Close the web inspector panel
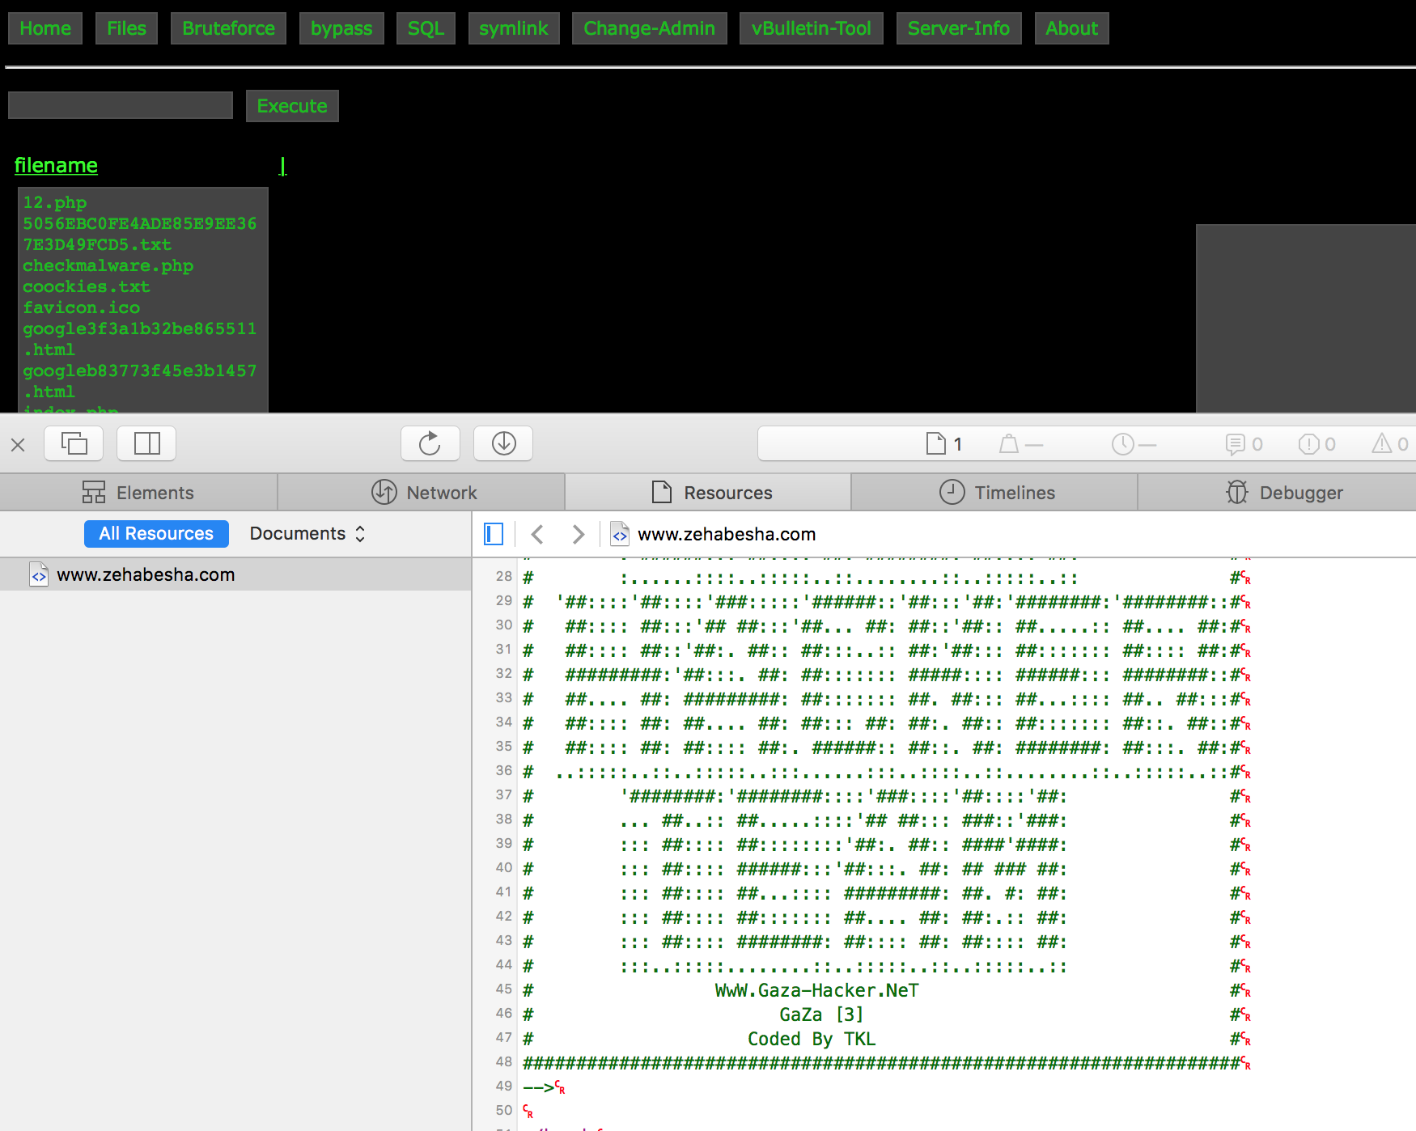Image resolution: width=1416 pixels, height=1131 pixels. [x=18, y=444]
